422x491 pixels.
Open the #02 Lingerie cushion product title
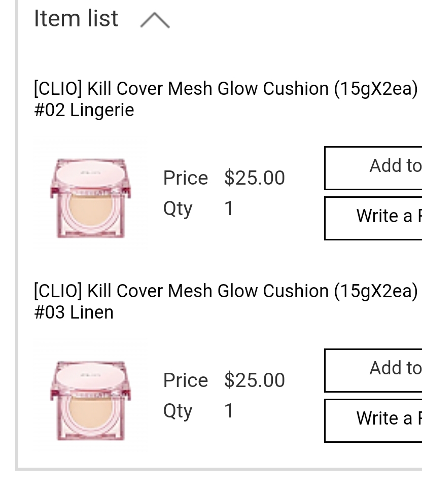click(x=226, y=99)
